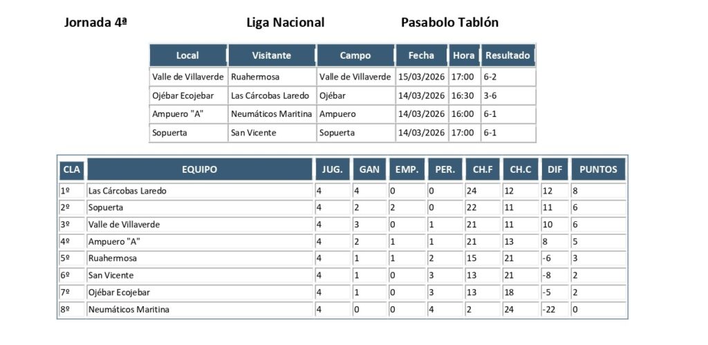This screenshot has width=708, height=345.
Task: Click the 'Fecha' column header
Action: click(422, 55)
